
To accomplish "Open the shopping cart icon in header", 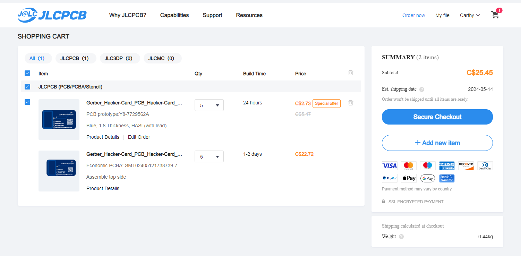I will click(495, 15).
